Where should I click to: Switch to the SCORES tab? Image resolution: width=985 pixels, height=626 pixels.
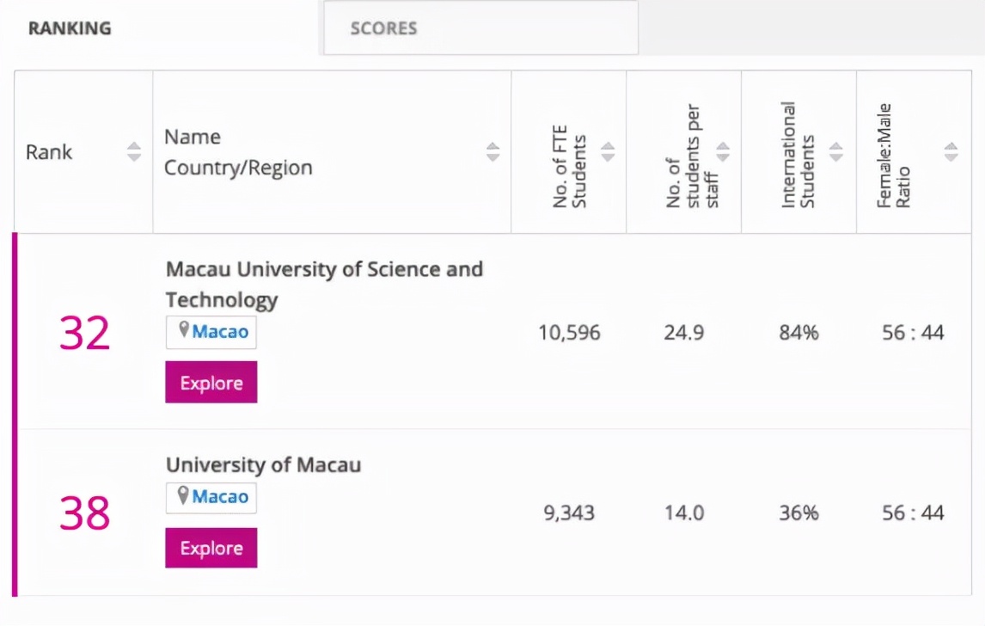pyautogui.click(x=383, y=28)
